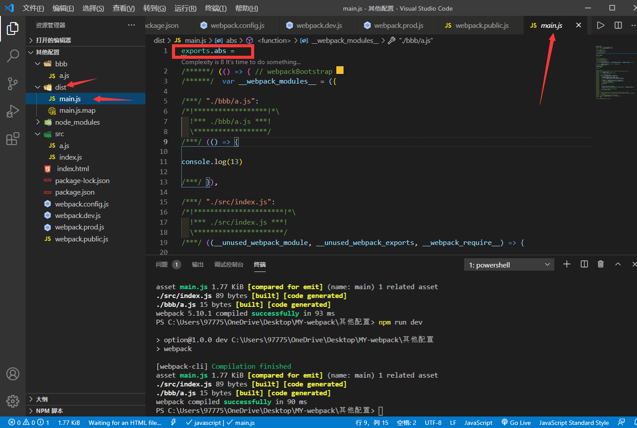
Task: Switch to the 输出 panel tab
Action: [x=198, y=264]
